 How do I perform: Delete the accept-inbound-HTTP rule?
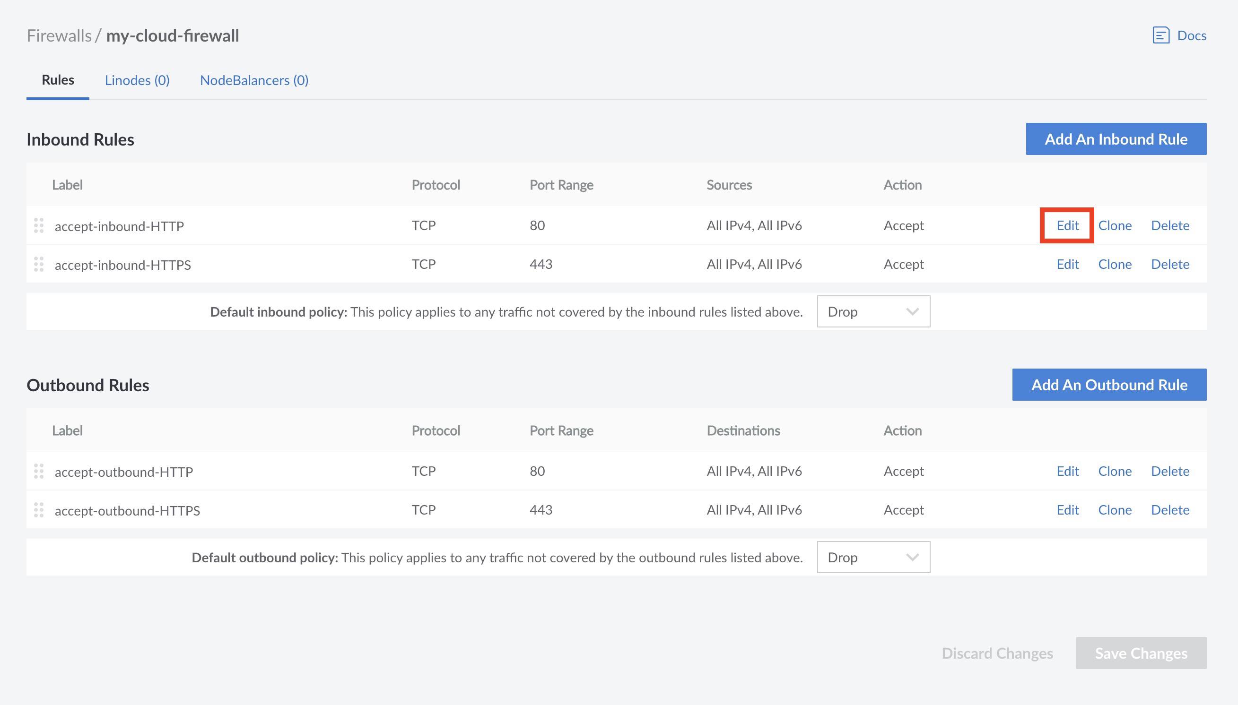[x=1170, y=225]
